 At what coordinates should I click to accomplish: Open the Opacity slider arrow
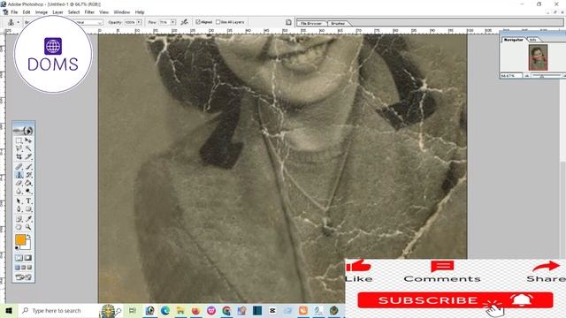click(139, 22)
